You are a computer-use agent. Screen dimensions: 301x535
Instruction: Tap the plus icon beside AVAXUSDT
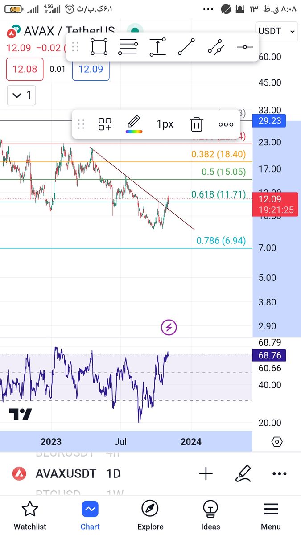pos(206,473)
